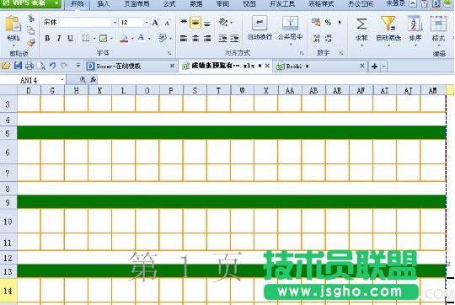Image resolution: width=455 pixels, height=305 pixels.
Task: Click the Borders icon
Action: point(86,38)
